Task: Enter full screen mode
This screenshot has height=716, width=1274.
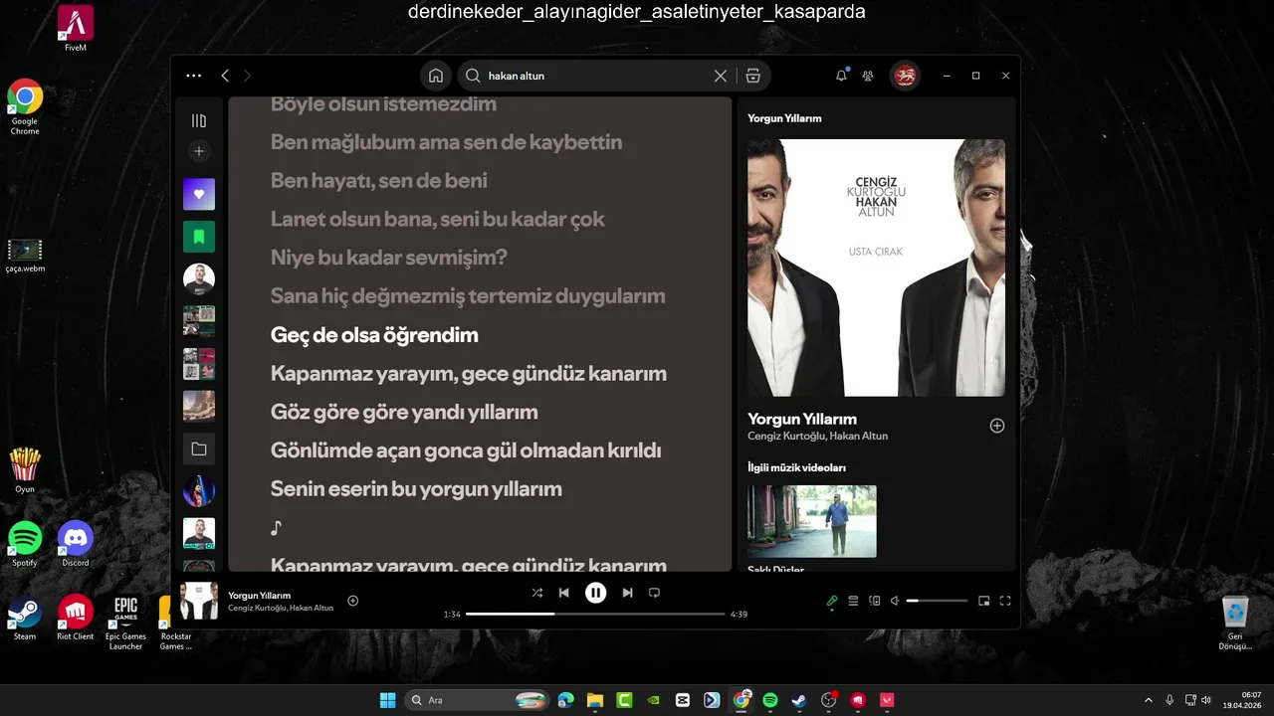Action: click(x=1005, y=601)
